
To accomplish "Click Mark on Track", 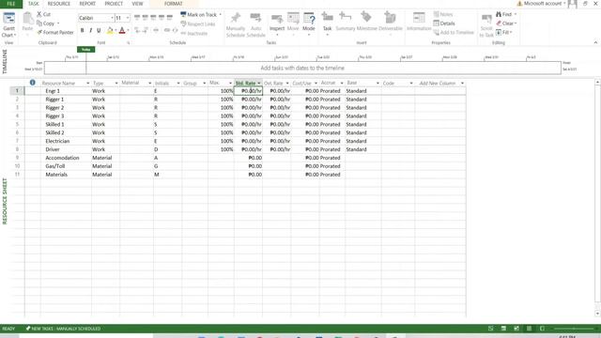I will 199,15.
